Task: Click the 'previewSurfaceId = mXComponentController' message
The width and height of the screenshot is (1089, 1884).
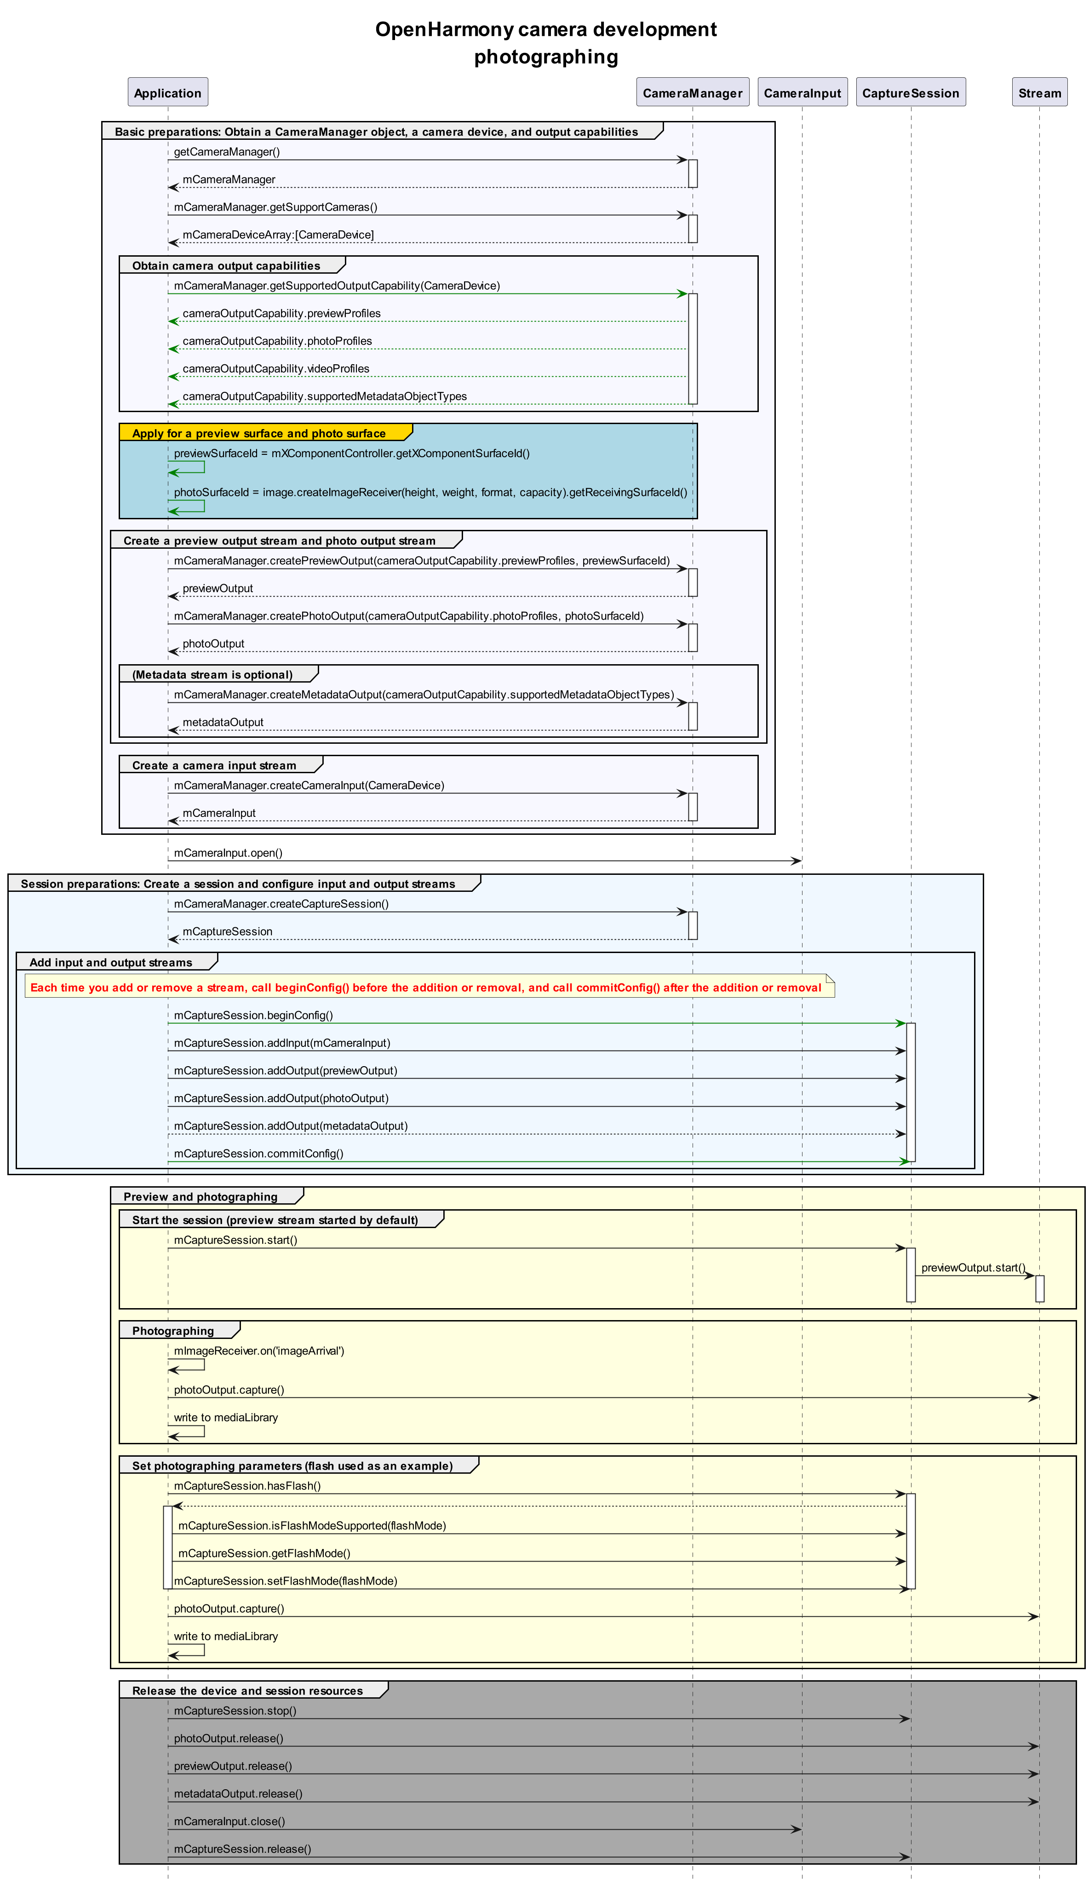Action: 351,453
